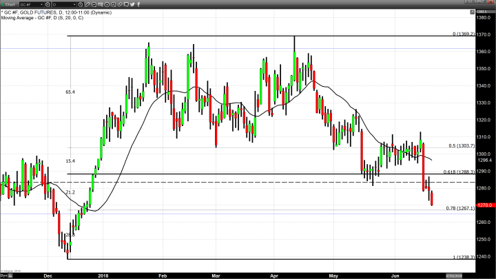
Task: Click the symbol search icon beside GC #F
Action: tap(48, 4)
